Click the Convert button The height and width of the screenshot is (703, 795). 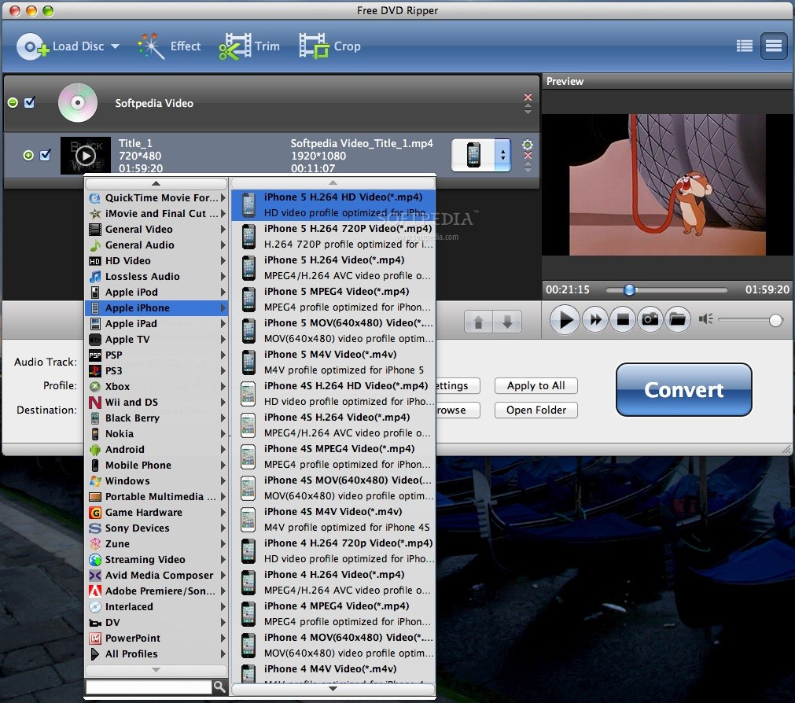[683, 389]
